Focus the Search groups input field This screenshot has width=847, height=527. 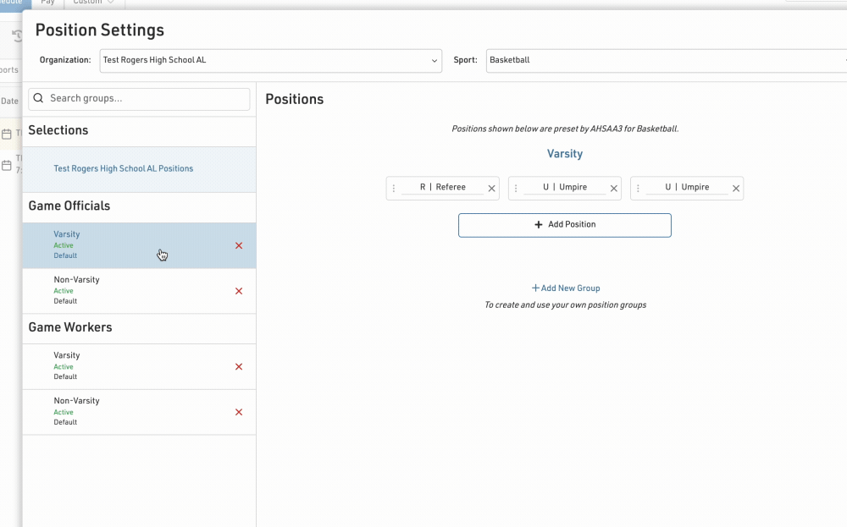coord(146,99)
